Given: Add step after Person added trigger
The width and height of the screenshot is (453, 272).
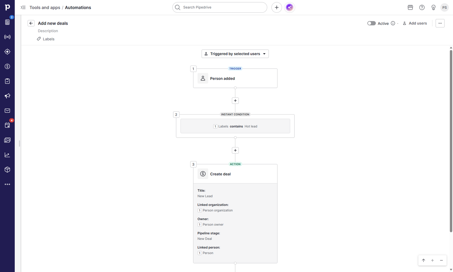Looking at the screenshot, I should point(235,101).
